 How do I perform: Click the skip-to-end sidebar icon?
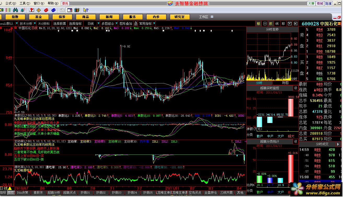tap(296, 24)
